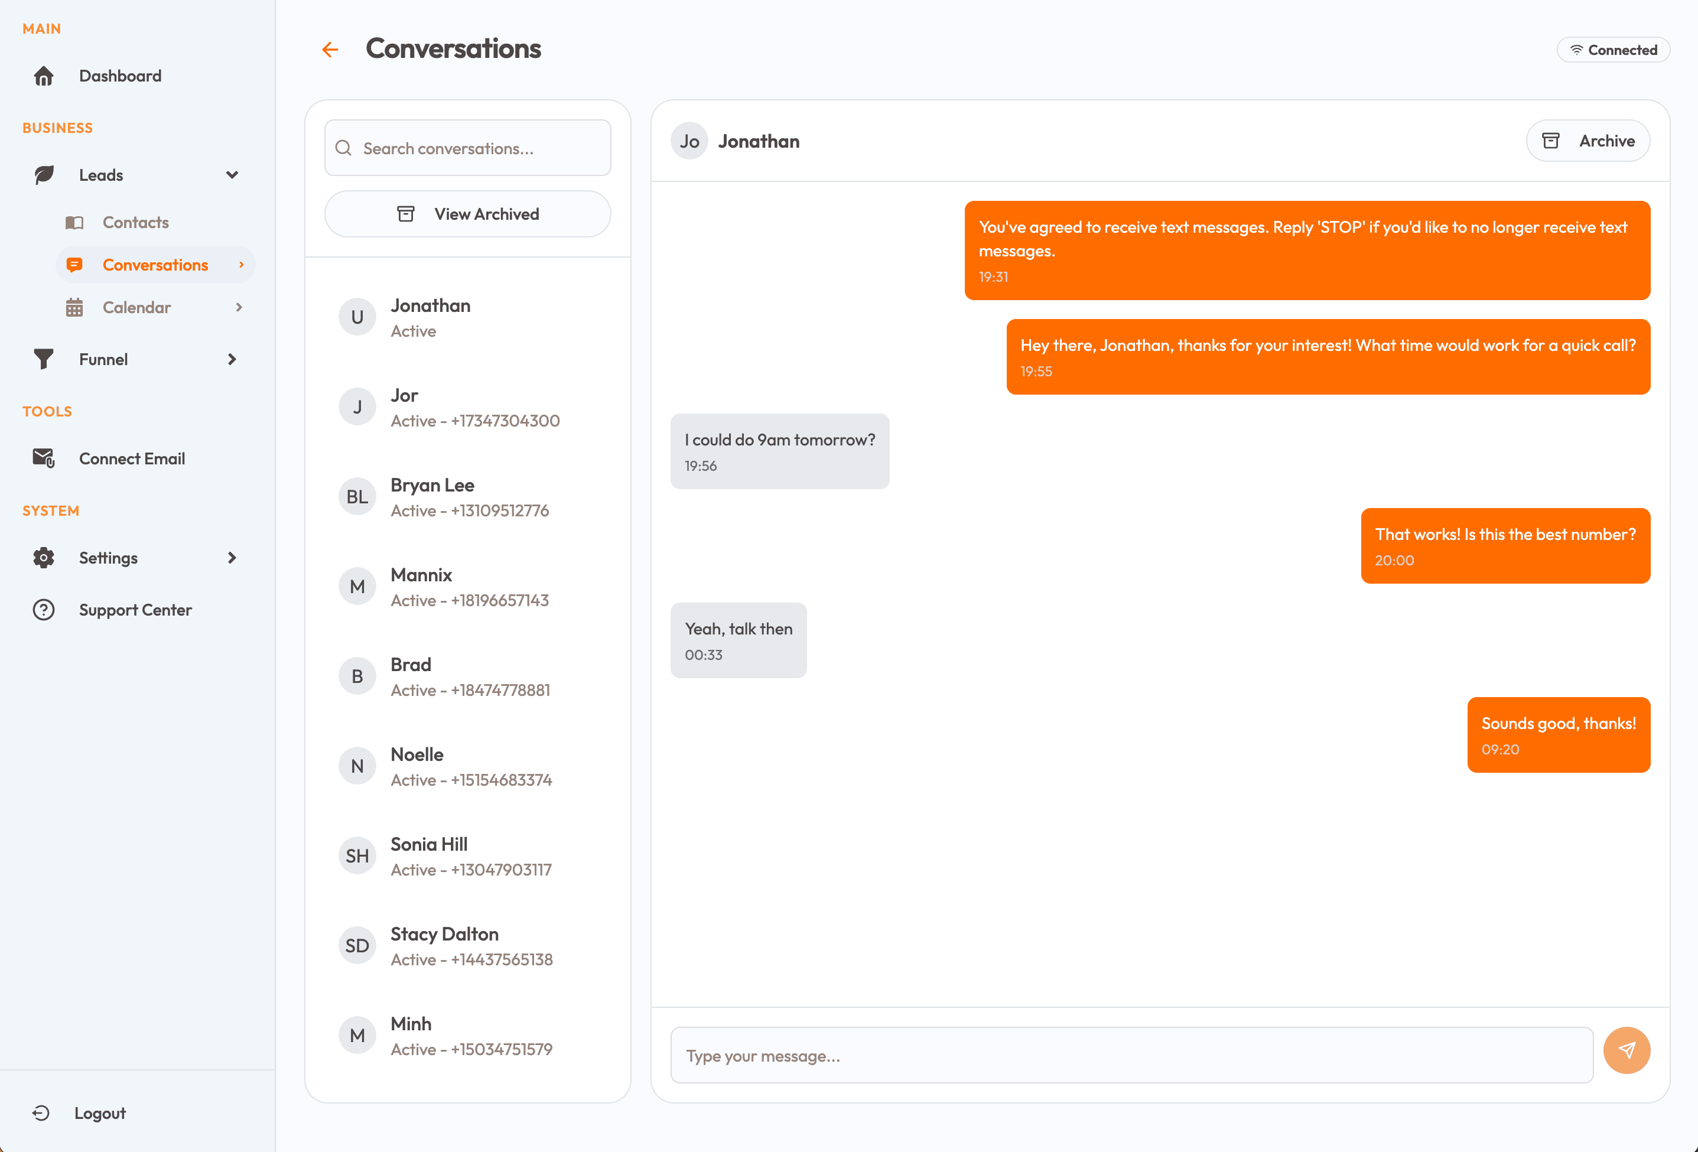Image resolution: width=1698 pixels, height=1152 pixels.
Task: Click the Settings gear icon
Action: coord(44,558)
